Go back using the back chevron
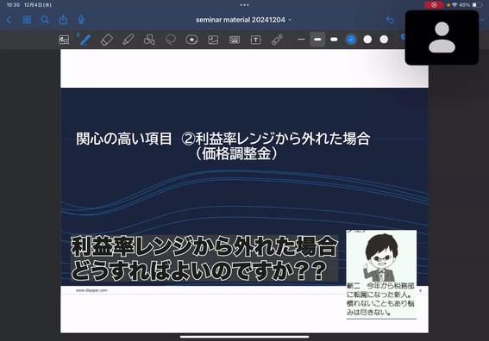The image size is (489, 341). point(9,20)
